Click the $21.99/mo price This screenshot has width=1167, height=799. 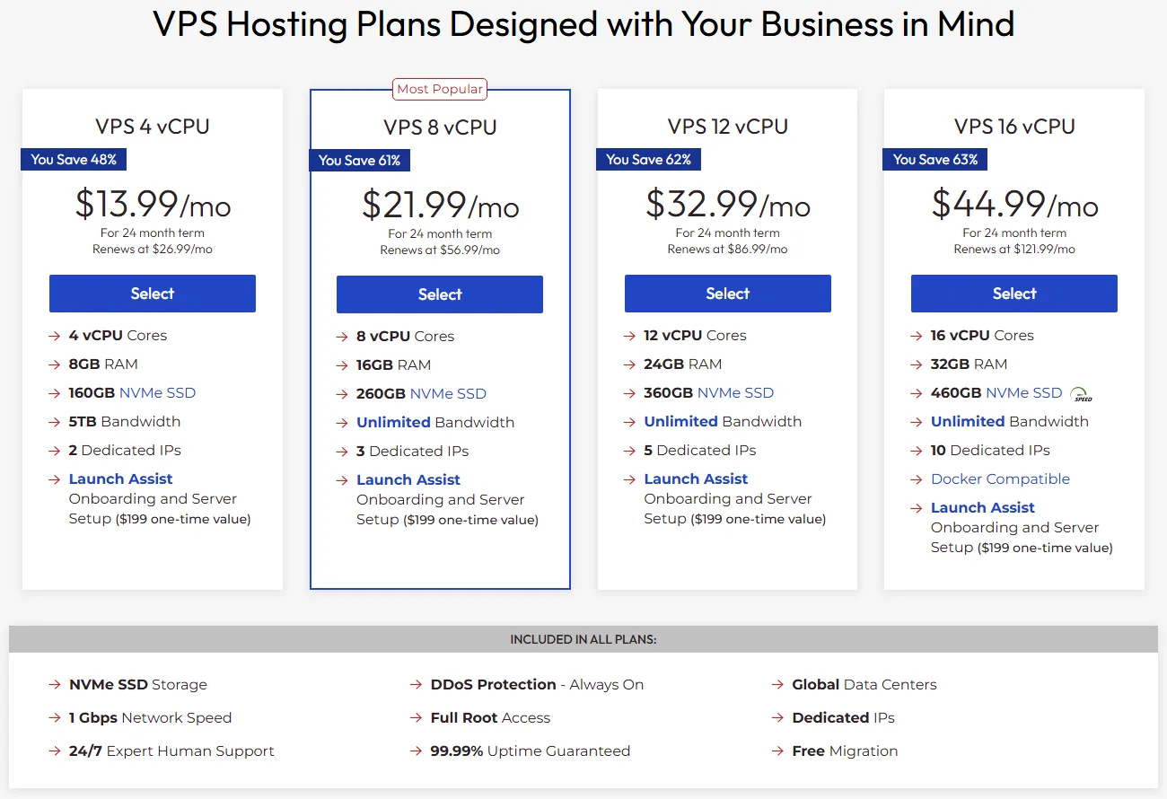coord(440,206)
